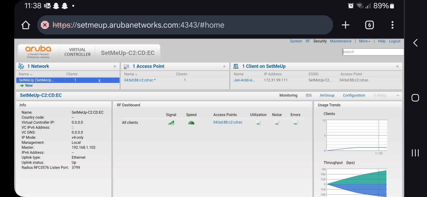The image size is (427, 197).
Task: Click the Aruba logo
Action: click(x=38, y=52)
